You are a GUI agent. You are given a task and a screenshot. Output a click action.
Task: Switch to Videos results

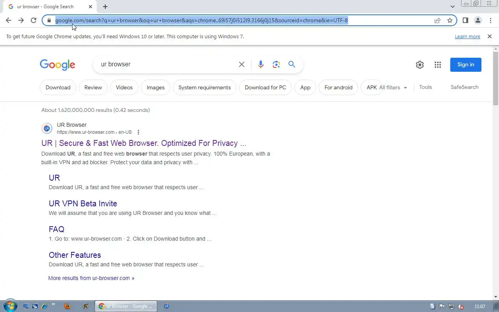click(x=124, y=87)
